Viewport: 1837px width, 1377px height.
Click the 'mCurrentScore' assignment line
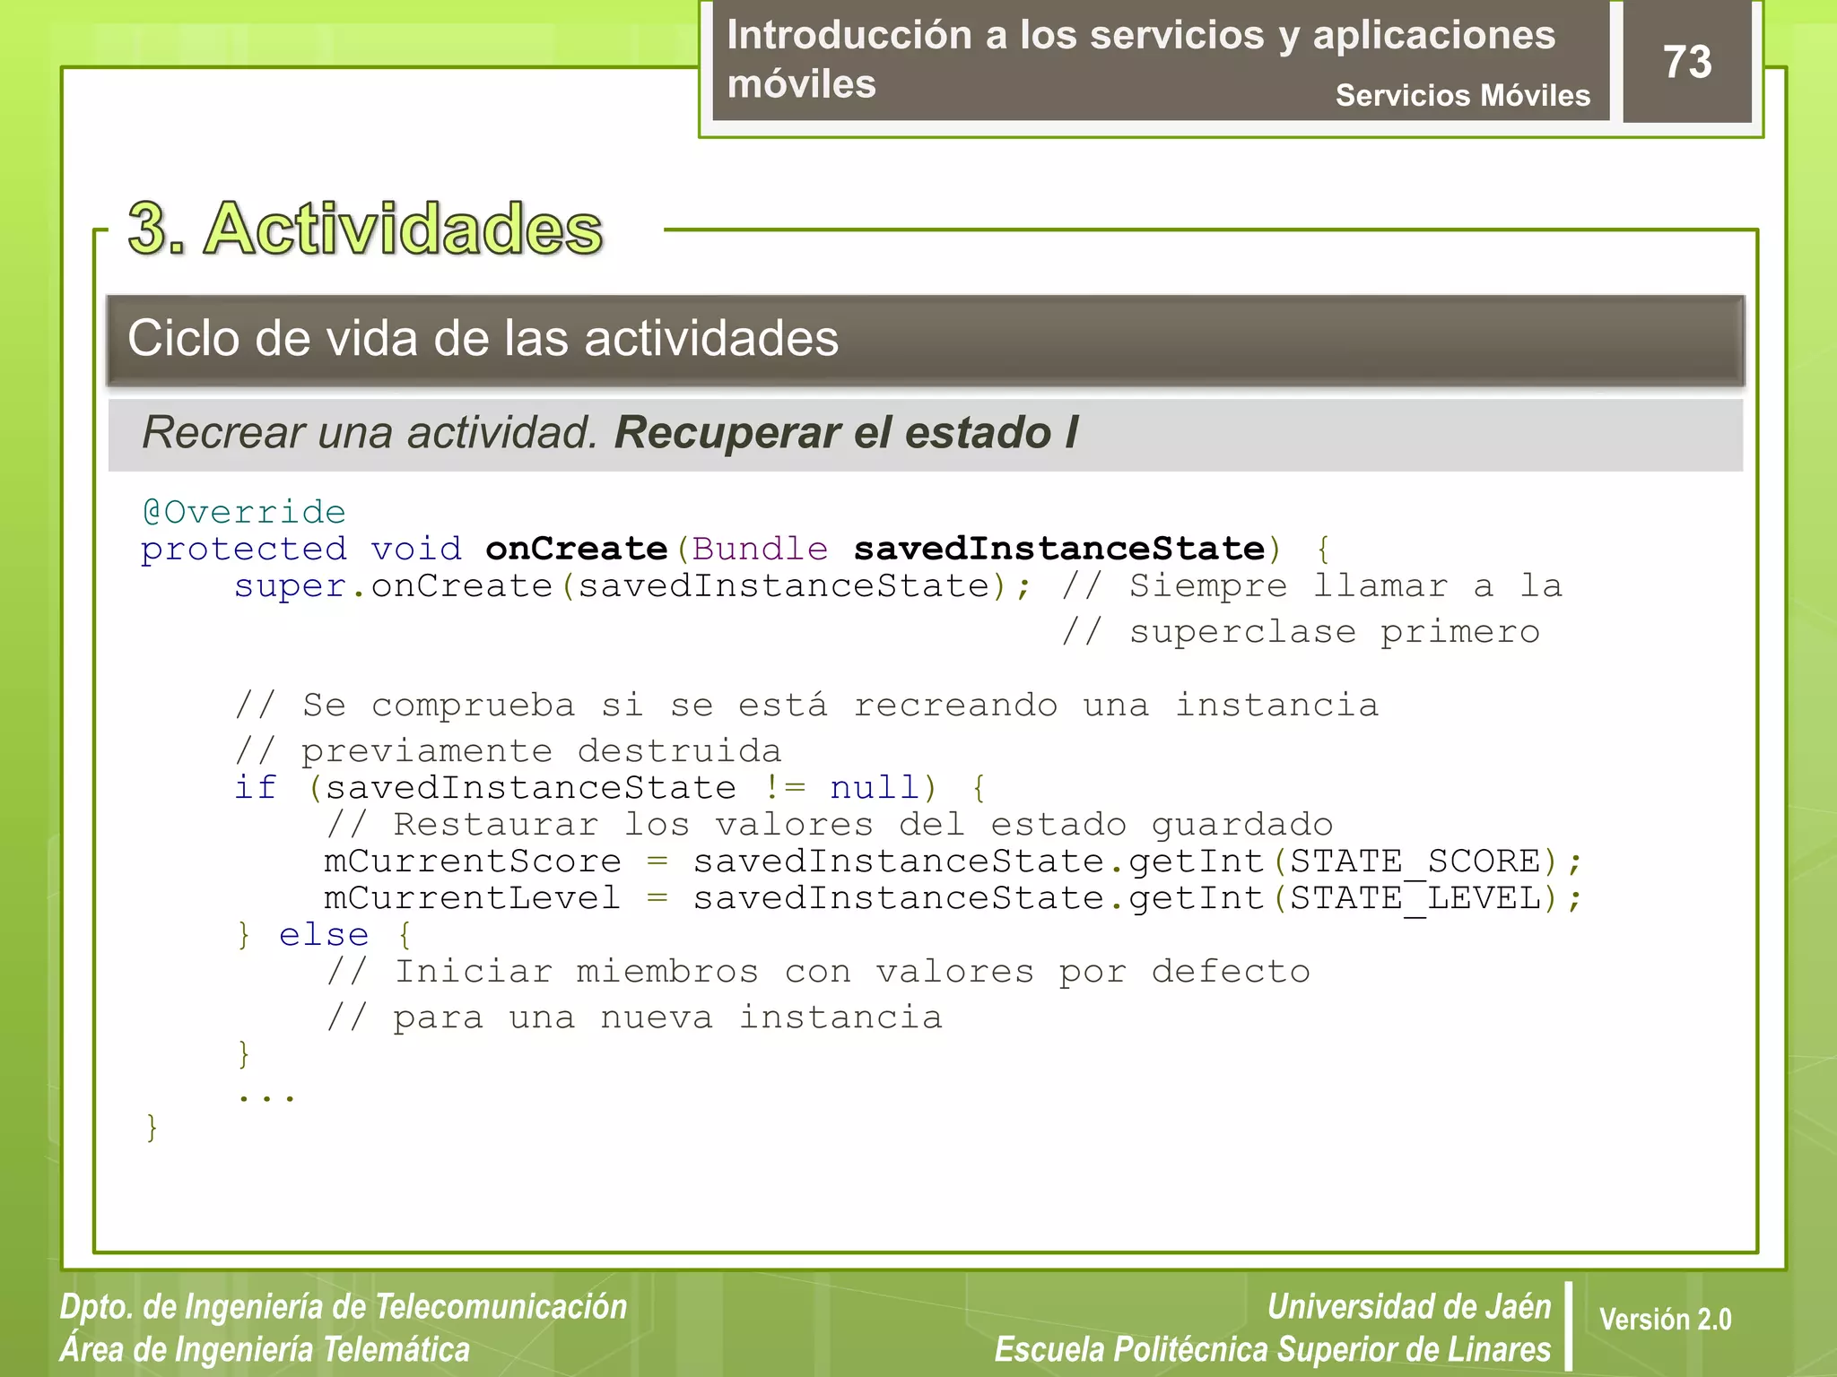pos(953,862)
